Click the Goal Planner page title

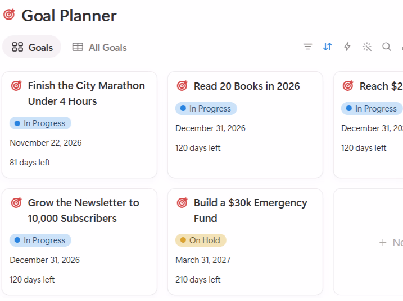coord(69,16)
